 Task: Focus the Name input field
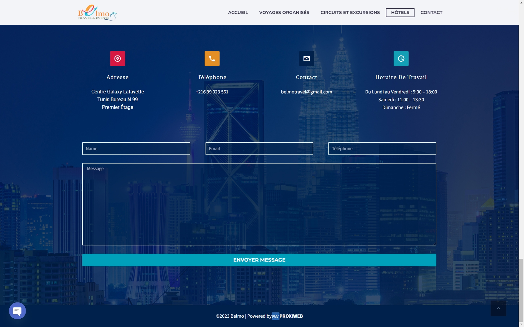136,149
